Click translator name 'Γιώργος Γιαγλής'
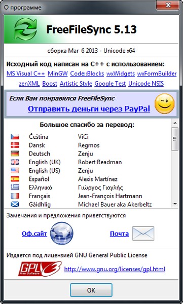This screenshot has height=304, width=183. [x=100, y=187]
